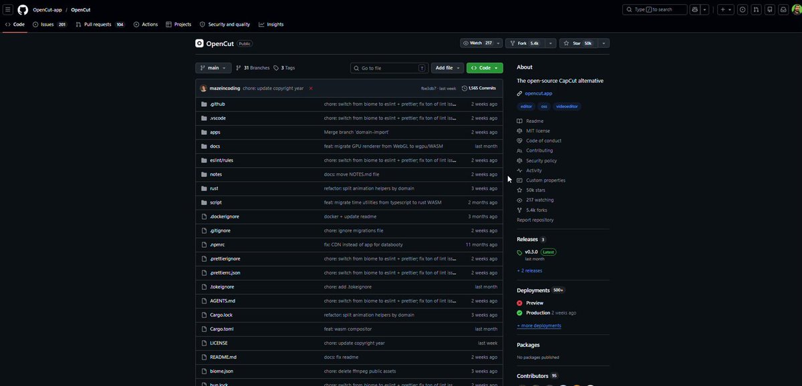
Task: Select the Code tab
Action: [15, 24]
